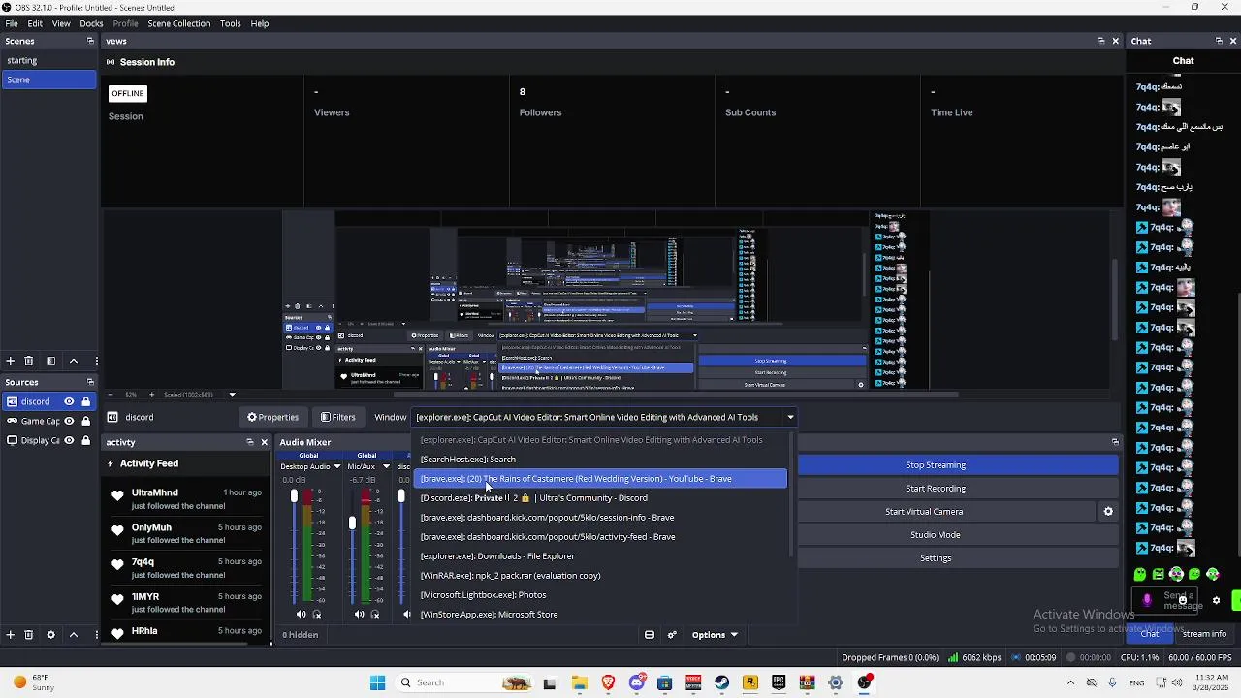
Task: Open the Edit menu
Action: (35, 23)
